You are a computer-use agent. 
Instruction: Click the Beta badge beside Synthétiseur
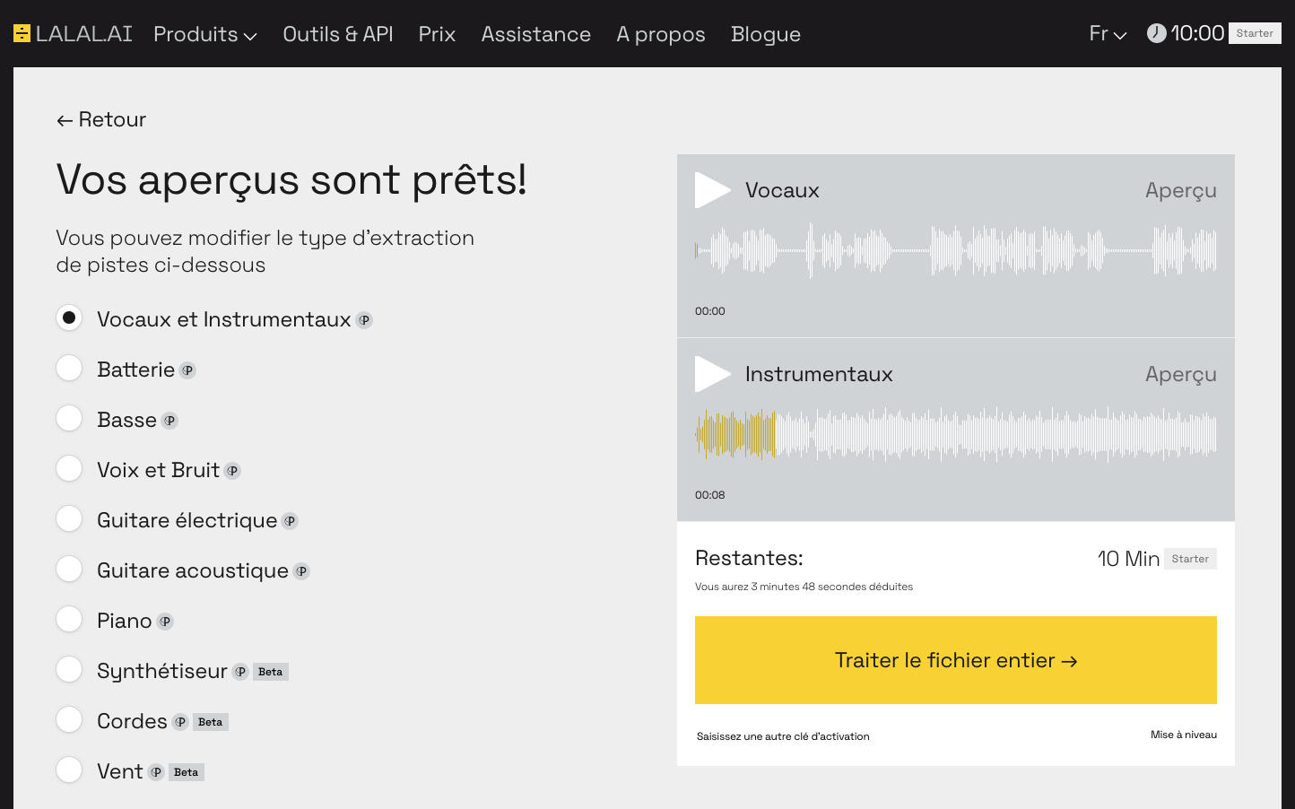click(x=271, y=672)
